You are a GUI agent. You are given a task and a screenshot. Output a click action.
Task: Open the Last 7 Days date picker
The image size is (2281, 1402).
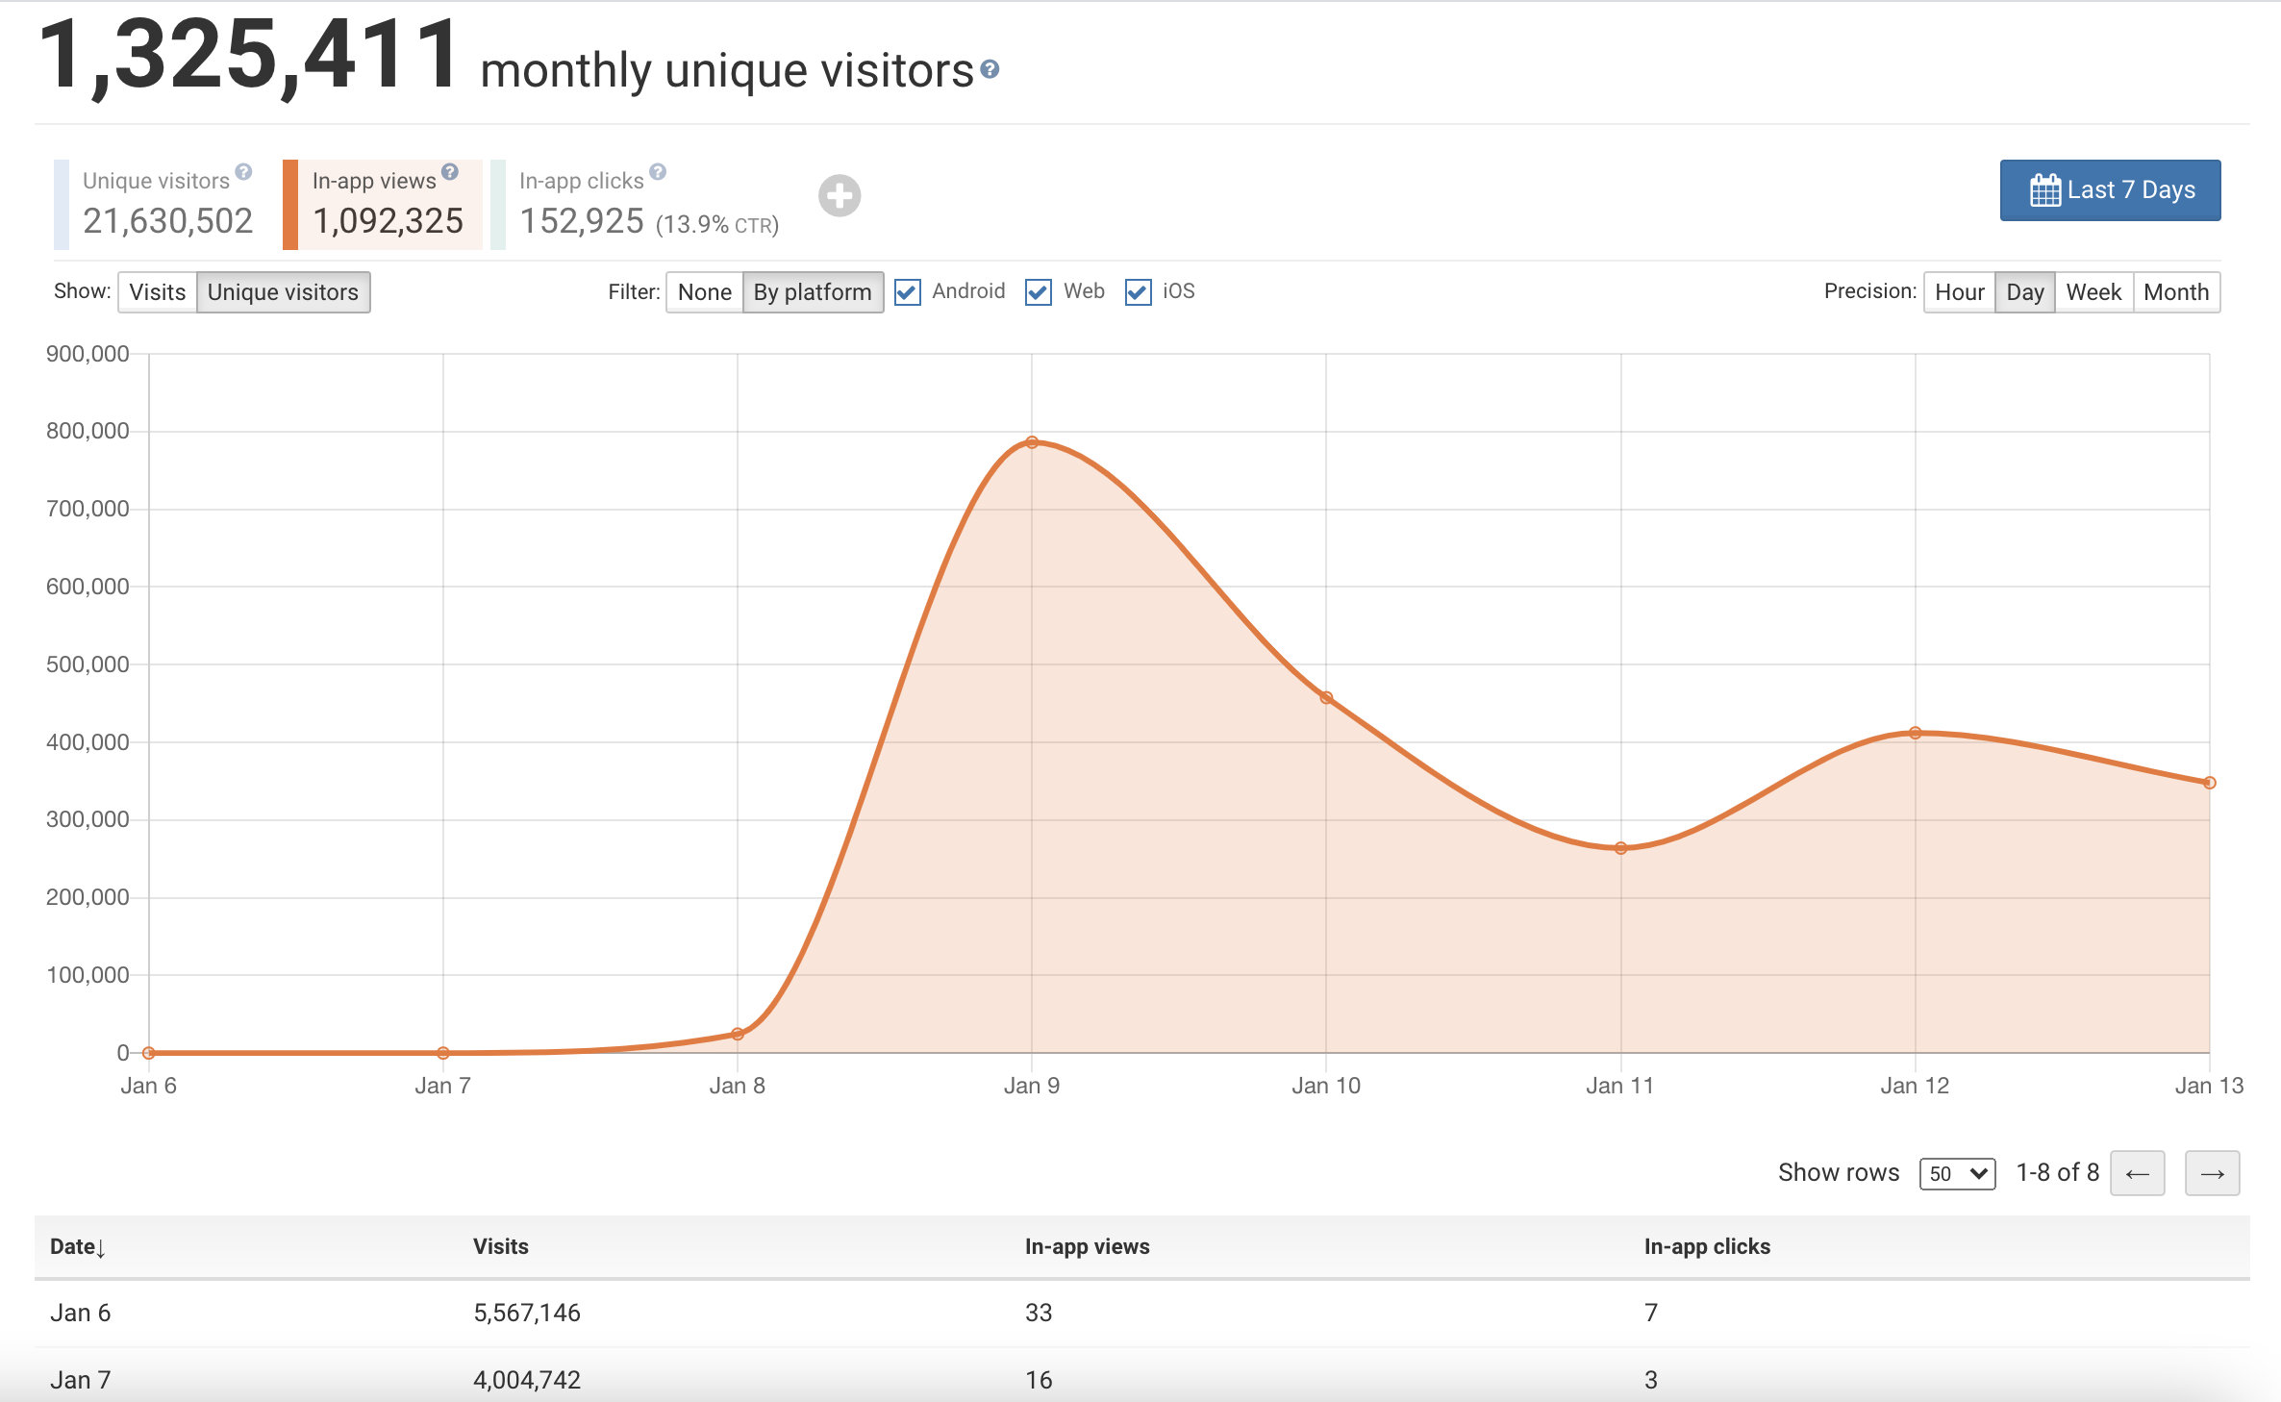pyautogui.click(x=2110, y=190)
